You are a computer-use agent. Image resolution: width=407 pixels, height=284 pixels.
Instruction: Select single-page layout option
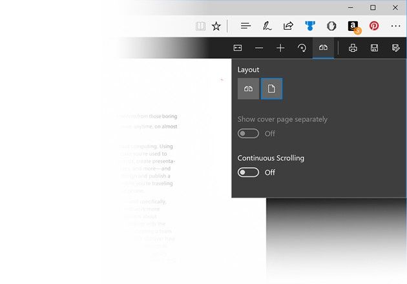(x=271, y=88)
